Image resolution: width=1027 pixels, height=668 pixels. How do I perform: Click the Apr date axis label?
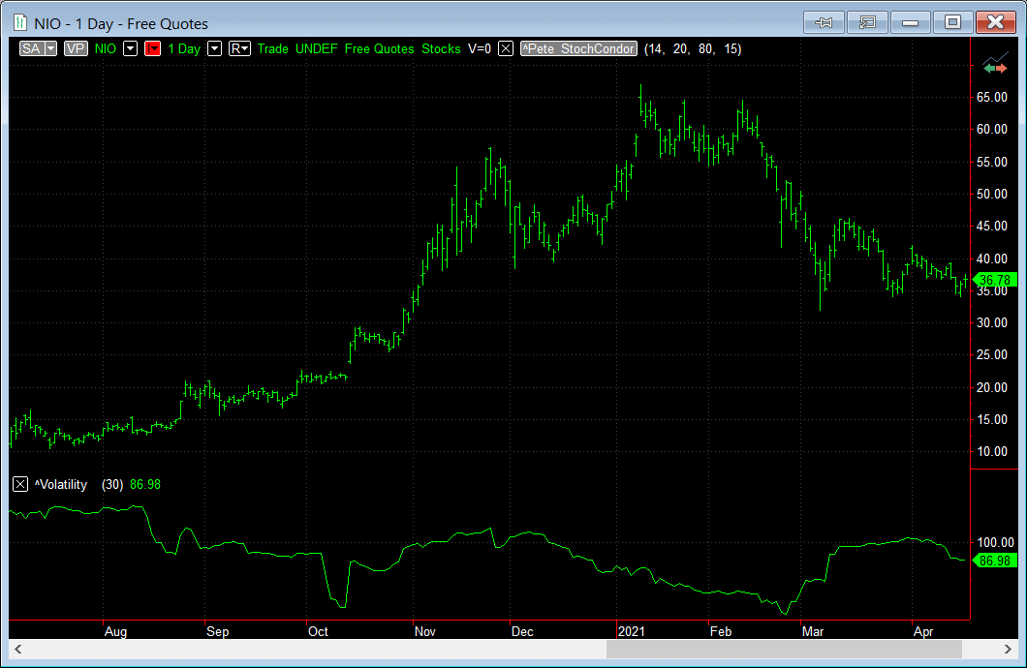(x=923, y=631)
